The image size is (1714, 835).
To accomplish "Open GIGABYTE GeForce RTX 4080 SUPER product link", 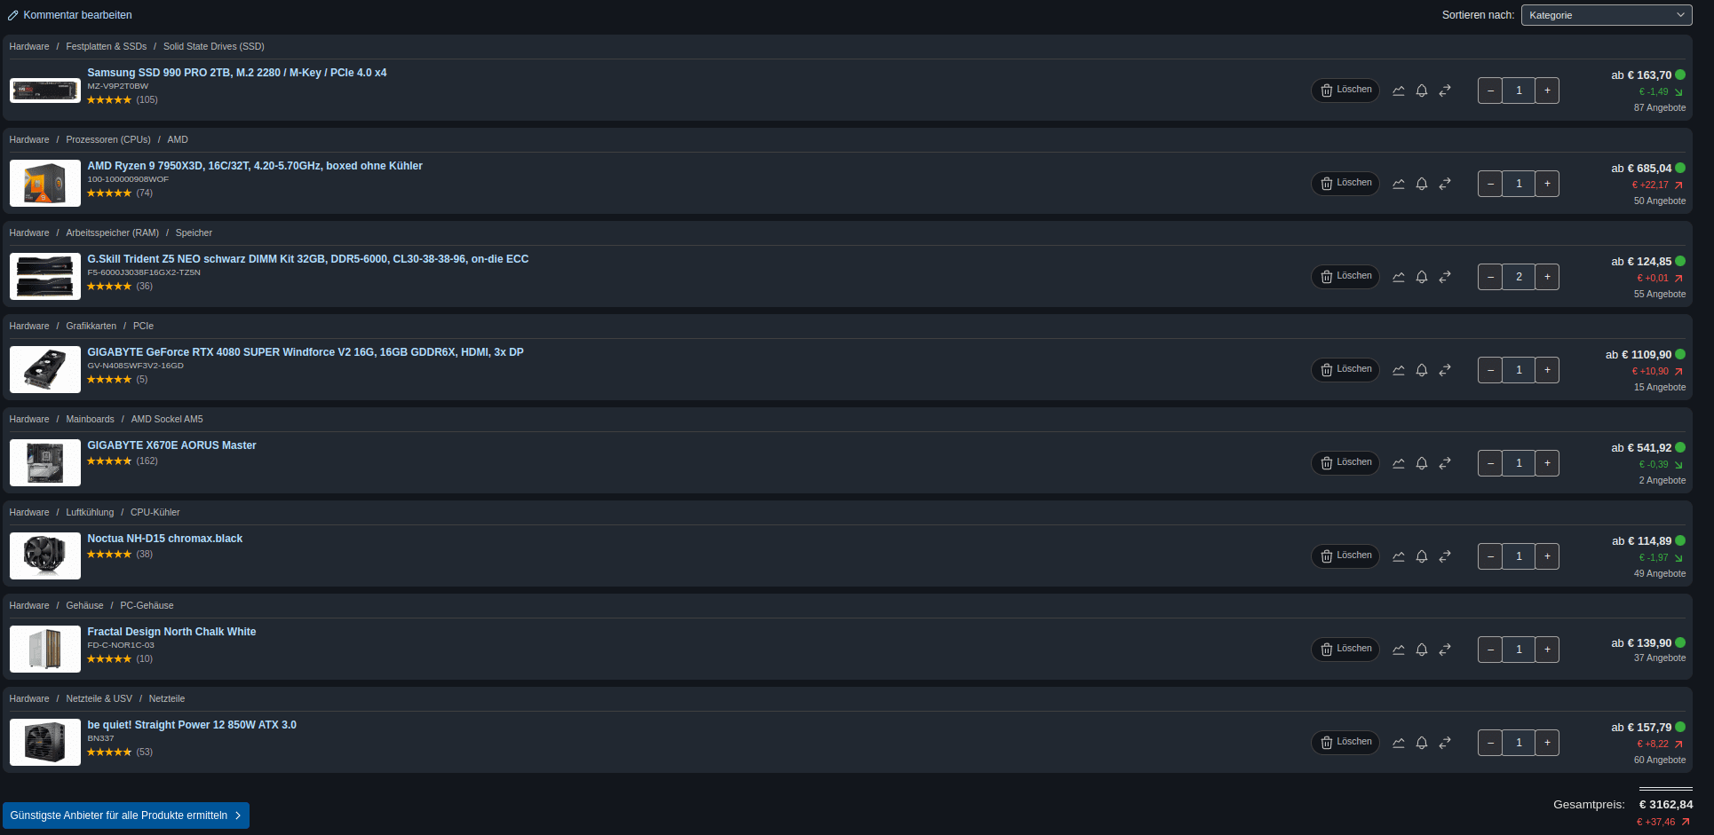I will 306,352.
